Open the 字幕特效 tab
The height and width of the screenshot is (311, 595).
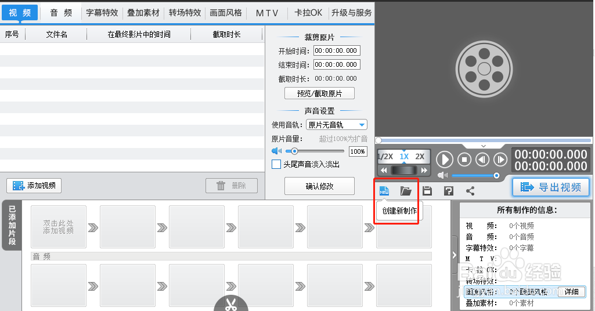click(x=102, y=13)
